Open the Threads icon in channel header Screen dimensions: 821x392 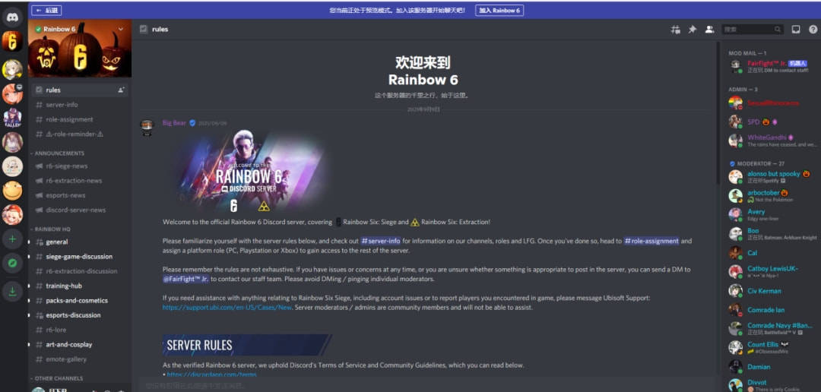coord(676,30)
